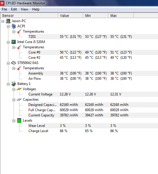158x174 pixels.
Task: Select the Levels label
Action: click(x=28, y=120)
